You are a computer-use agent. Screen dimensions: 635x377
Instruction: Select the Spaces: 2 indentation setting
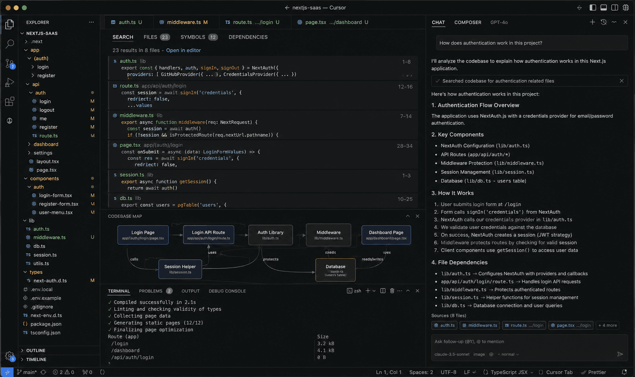421,372
